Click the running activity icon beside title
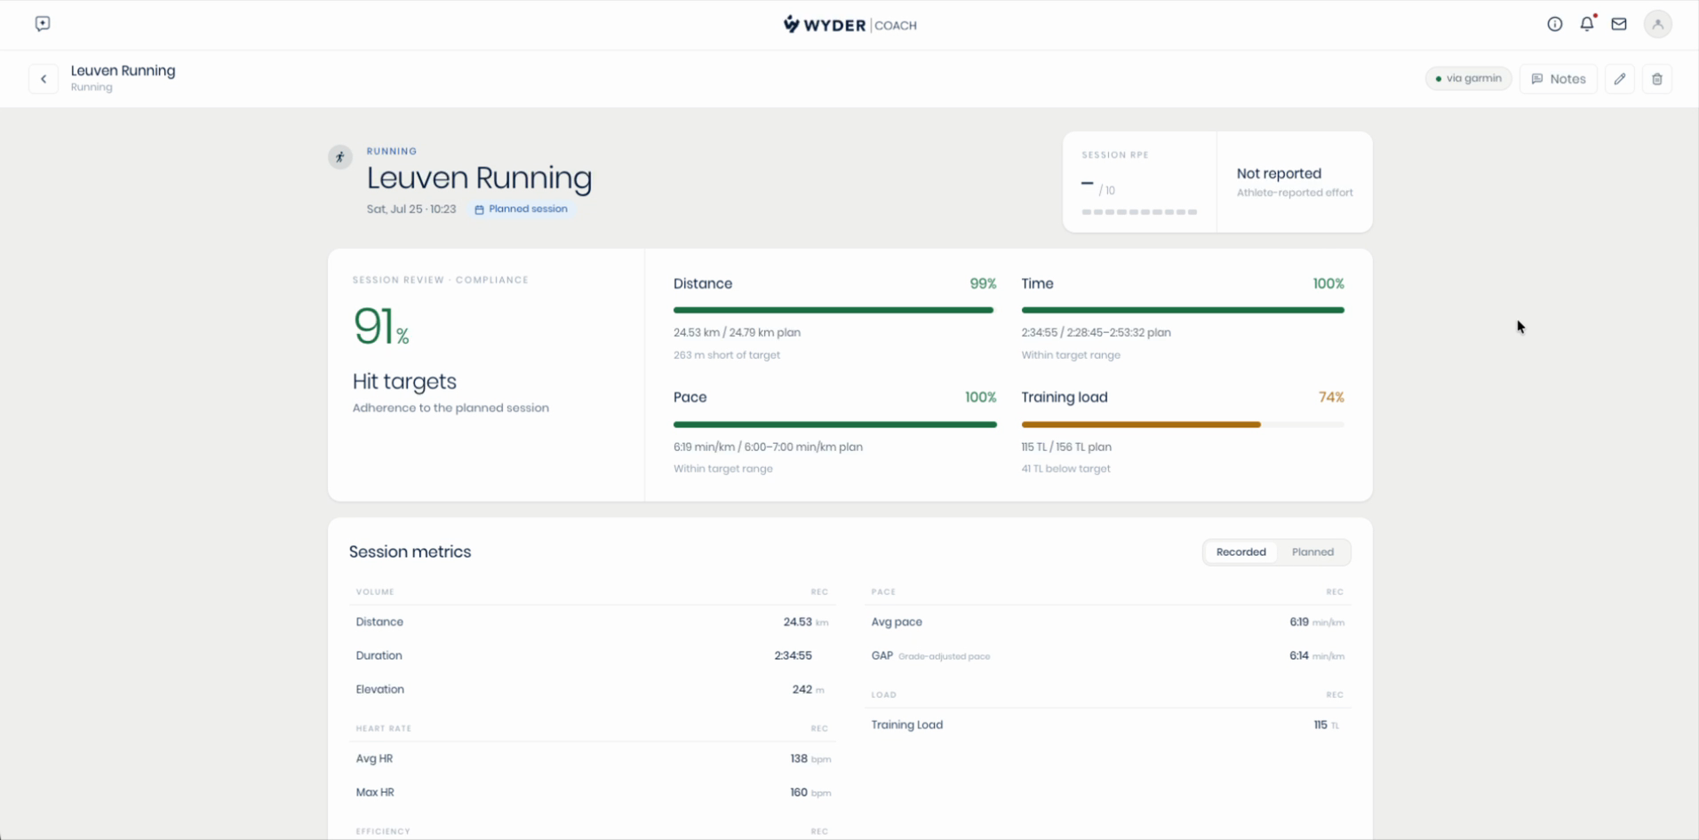This screenshot has height=840, width=1699. pyautogui.click(x=340, y=157)
